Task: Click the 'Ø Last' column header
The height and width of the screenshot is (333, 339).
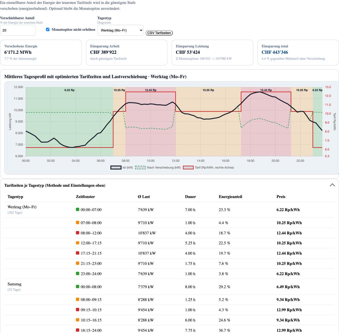Action: coord(144,197)
